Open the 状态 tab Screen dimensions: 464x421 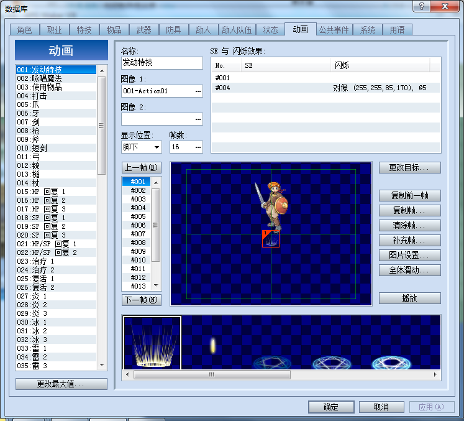click(x=270, y=30)
